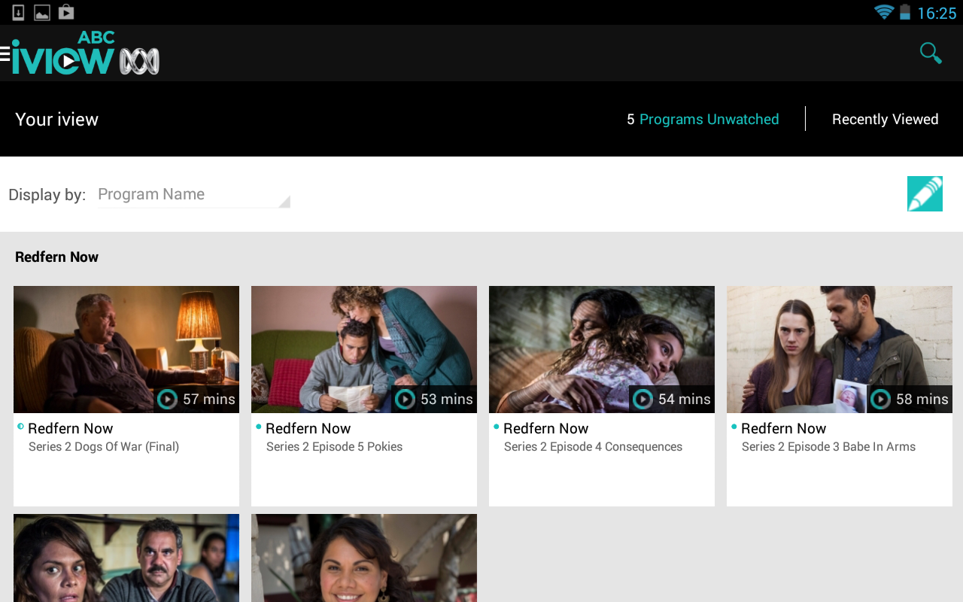Image resolution: width=963 pixels, height=602 pixels.
Task: Expand the Display by selector arrow
Action: 286,201
